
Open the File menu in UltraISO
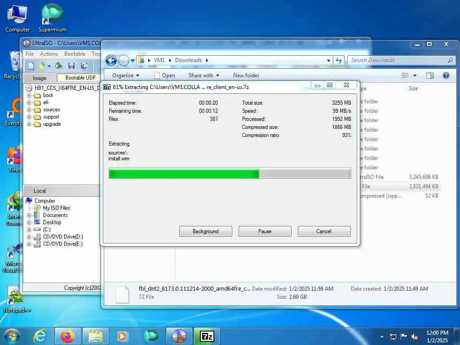coord(30,54)
